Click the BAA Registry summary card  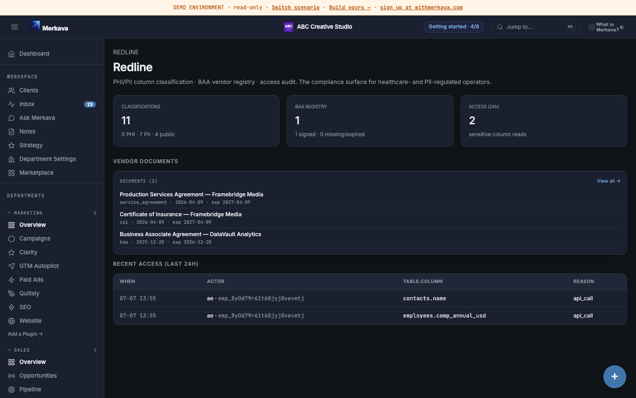click(x=370, y=121)
